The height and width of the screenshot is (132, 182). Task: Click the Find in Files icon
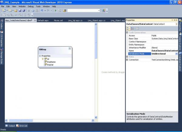click(x=65, y=11)
